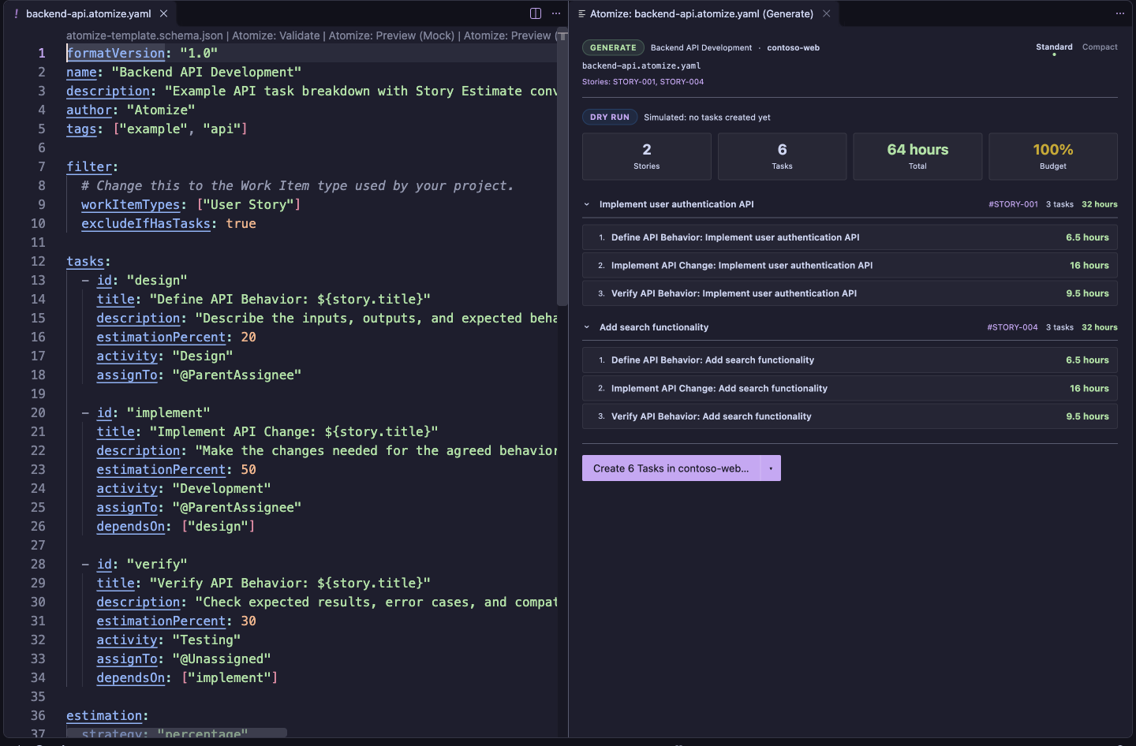This screenshot has height=746, width=1136.
Task: Open dropdown arrow beside Create 6 Tasks
Action: coord(771,468)
